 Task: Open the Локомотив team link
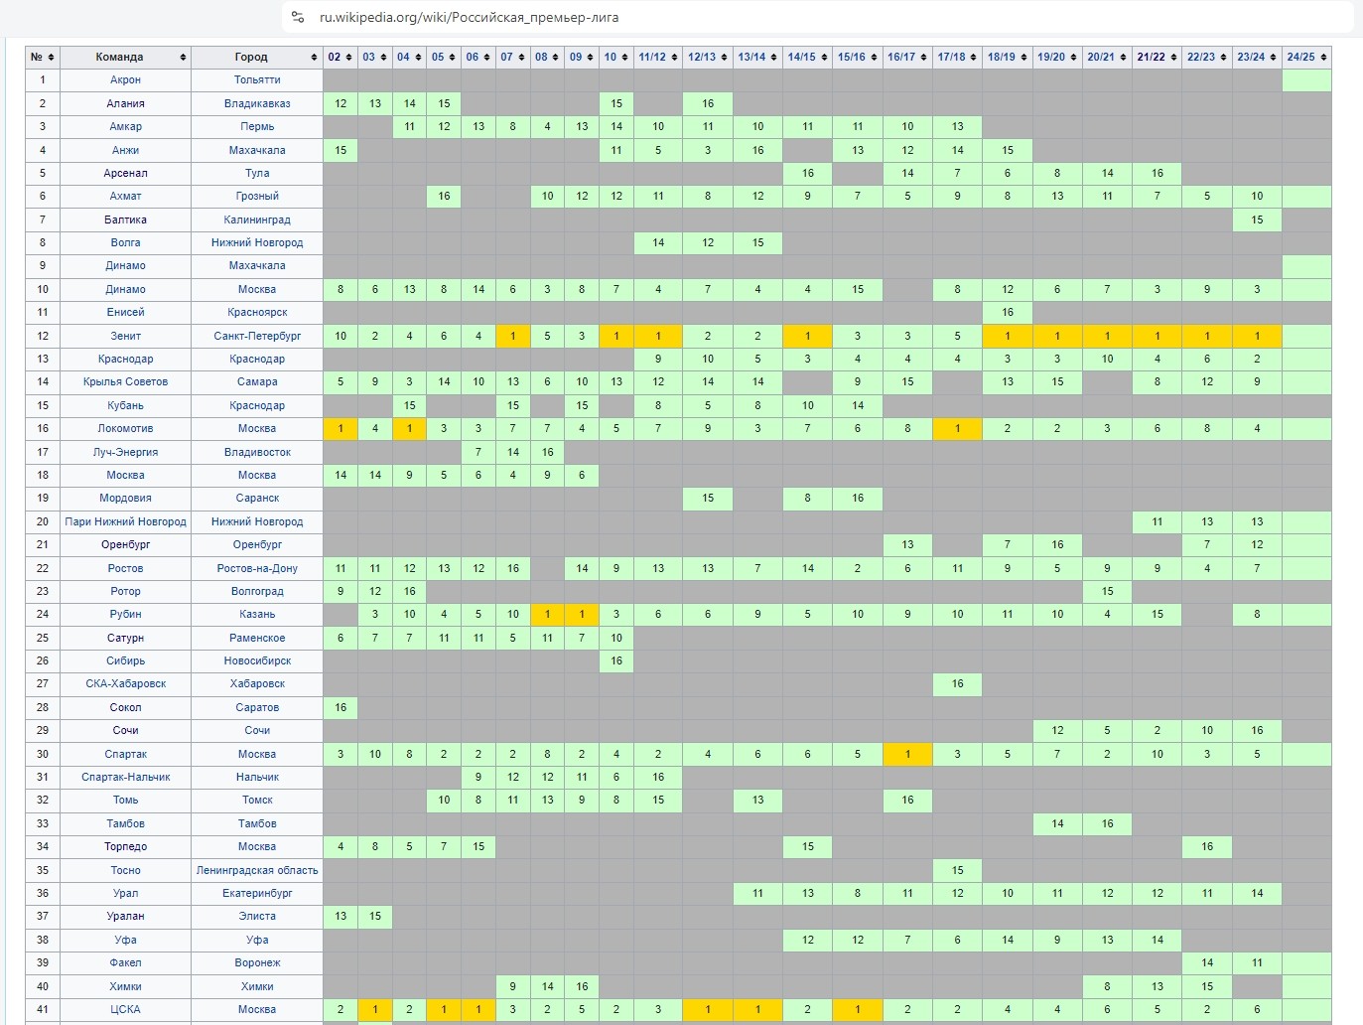125,428
